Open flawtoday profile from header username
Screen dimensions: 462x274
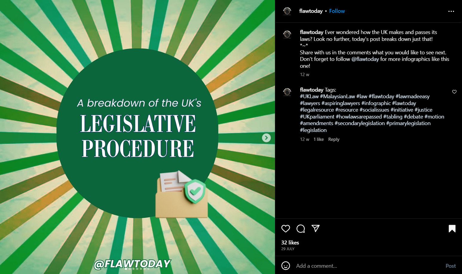[x=311, y=11]
